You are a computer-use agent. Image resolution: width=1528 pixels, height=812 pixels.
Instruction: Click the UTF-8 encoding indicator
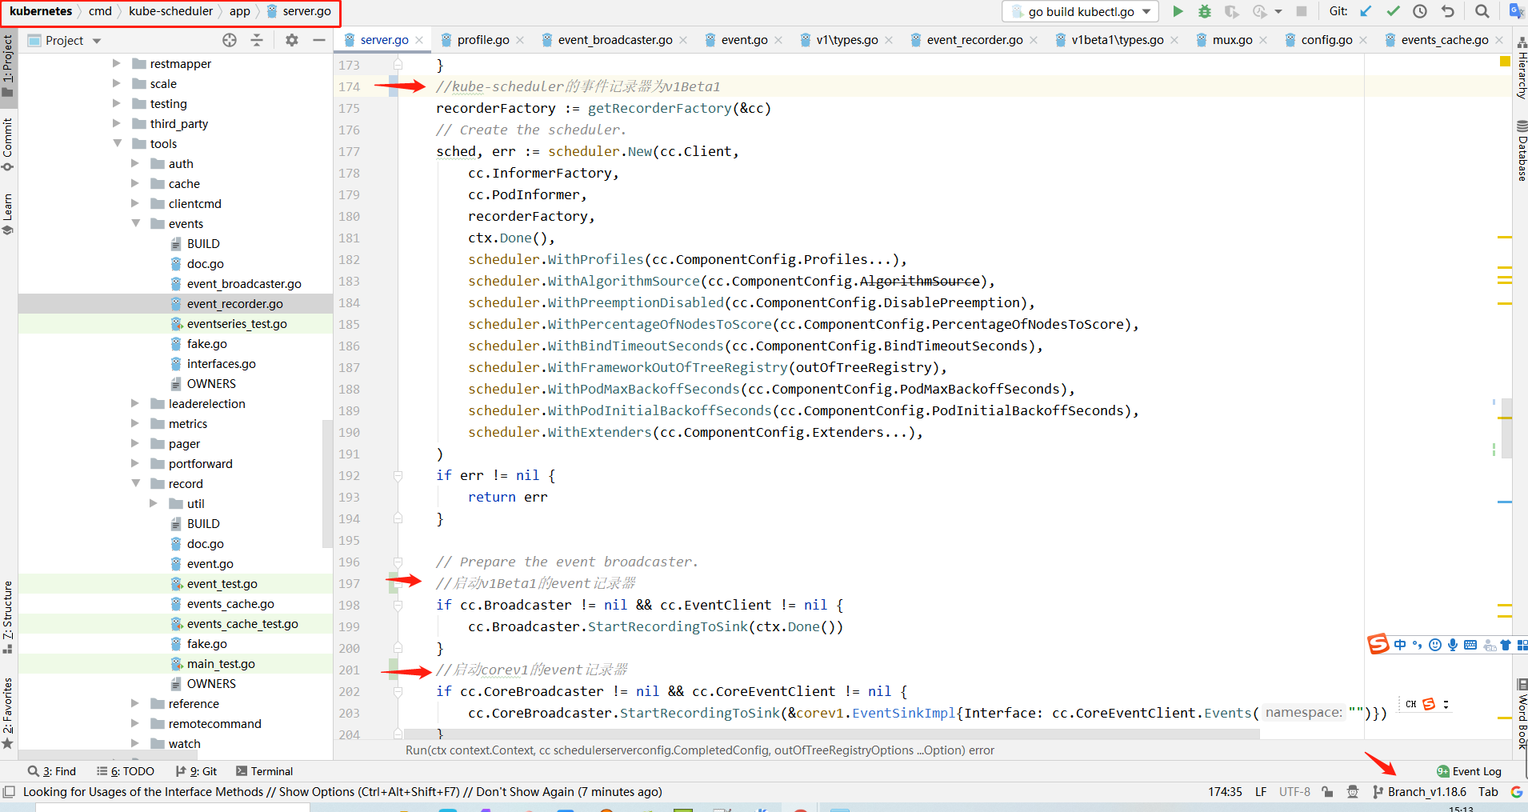click(x=1294, y=792)
